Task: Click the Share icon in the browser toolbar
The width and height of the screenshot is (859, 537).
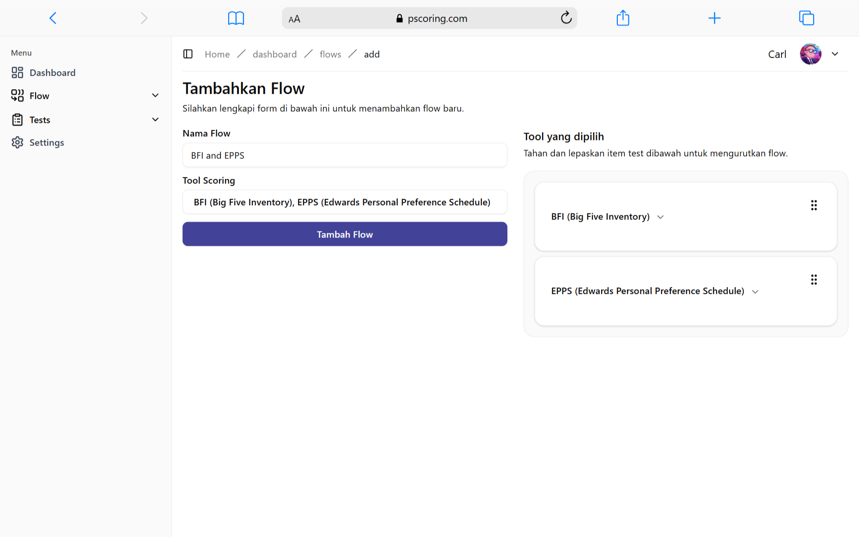Action: [622, 18]
